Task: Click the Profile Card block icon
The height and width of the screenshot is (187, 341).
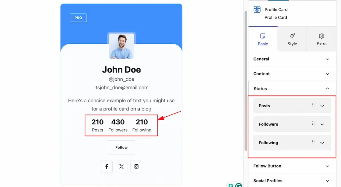Action: coord(257,10)
